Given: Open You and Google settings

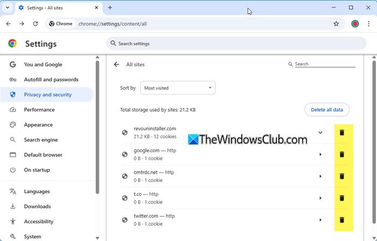Looking at the screenshot, I should [47, 65].
